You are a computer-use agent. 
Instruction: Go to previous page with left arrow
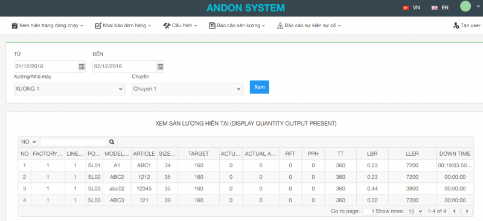[455, 211]
